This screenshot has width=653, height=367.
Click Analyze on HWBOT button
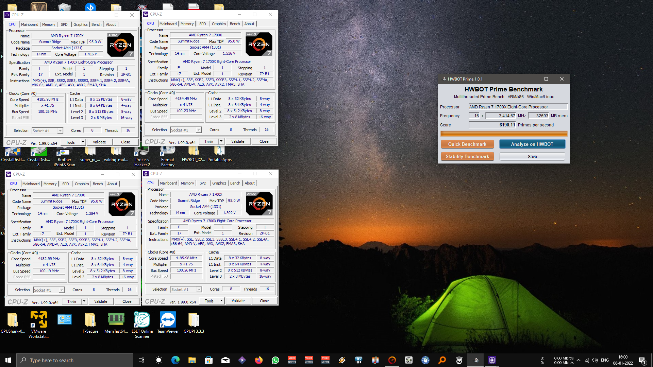pos(532,144)
